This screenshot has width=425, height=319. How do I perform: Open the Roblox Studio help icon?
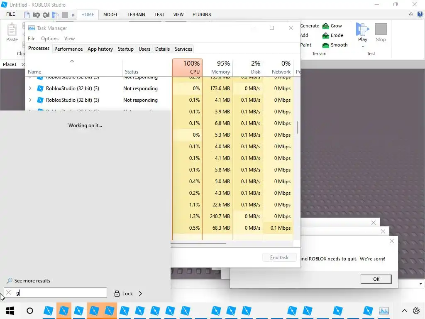(420, 15)
